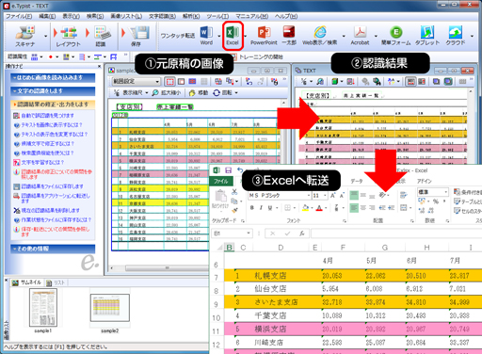The image size is (482, 354).
Task: Select the sample2 thumbnail
Action: click(110, 308)
